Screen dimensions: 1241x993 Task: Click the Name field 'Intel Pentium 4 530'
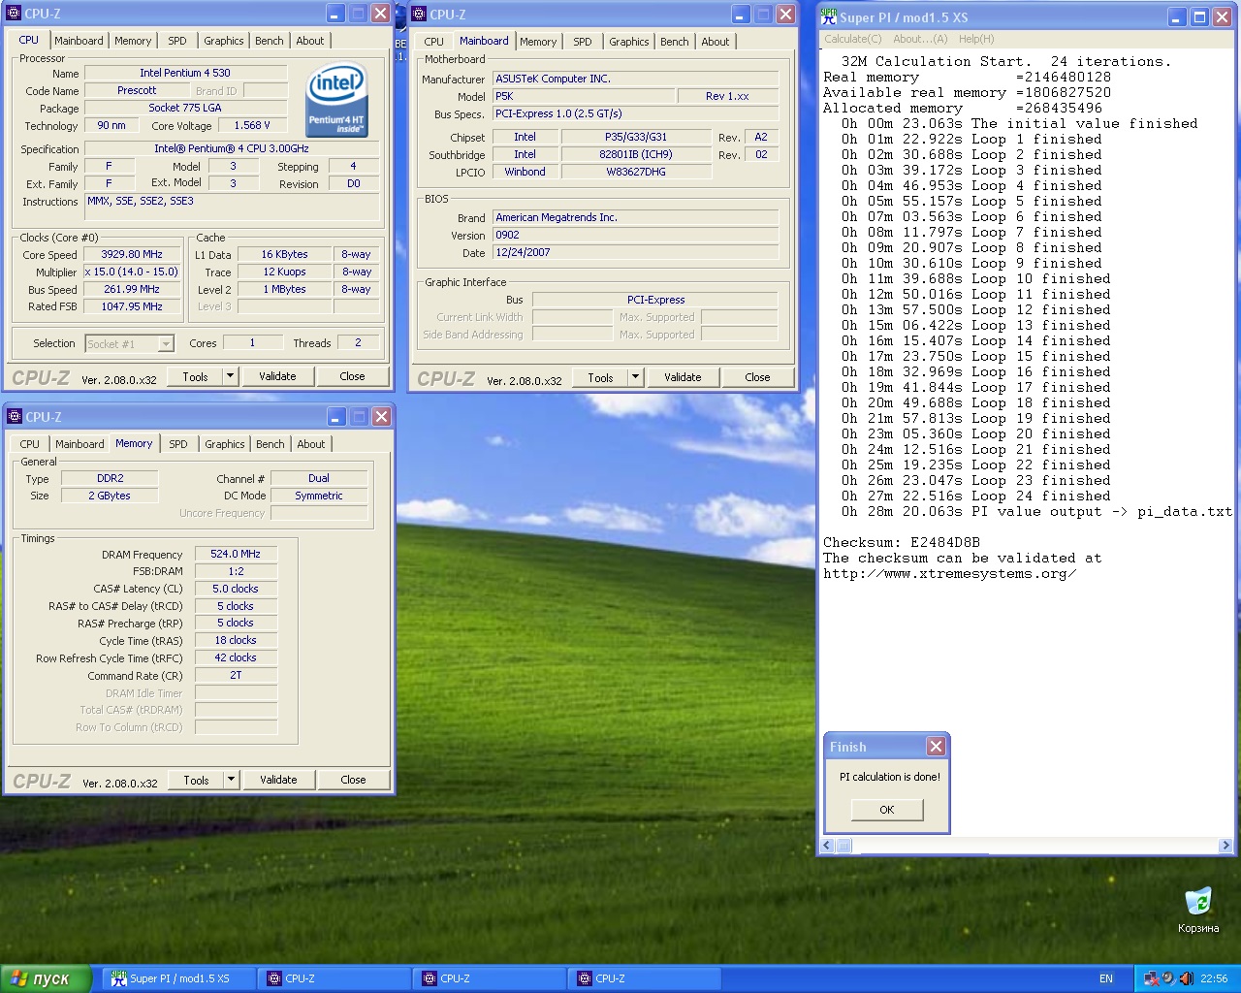[185, 73]
